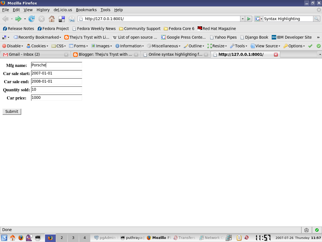This screenshot has height=242, width=322.
Task: Click the Syntax Highlighting search box
Action: click(288, 19)
